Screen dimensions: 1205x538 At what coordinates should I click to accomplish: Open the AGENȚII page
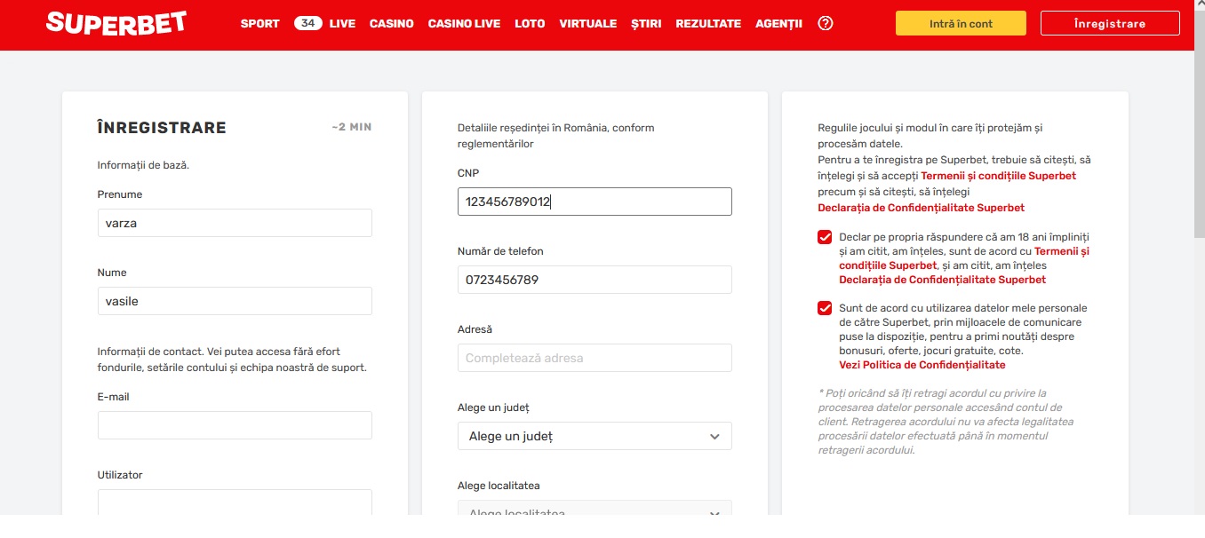(778, 24)
